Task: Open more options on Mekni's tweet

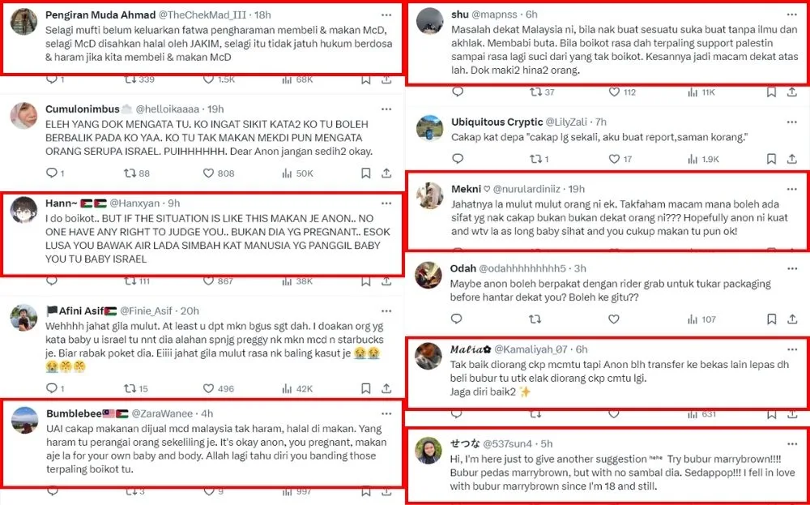Action: [x=792, y=189]
